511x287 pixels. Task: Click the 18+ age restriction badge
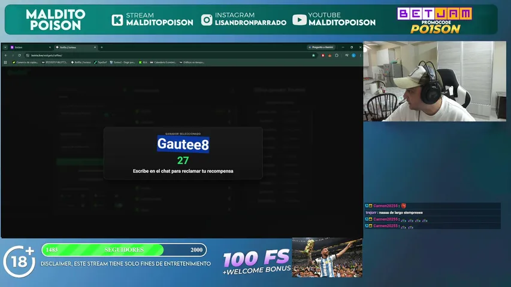pos(19,261)
